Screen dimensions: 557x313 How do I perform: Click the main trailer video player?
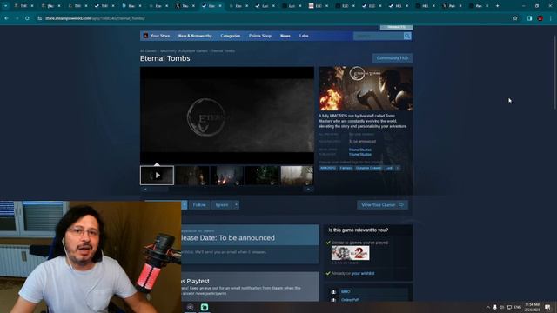click(227, 116)
